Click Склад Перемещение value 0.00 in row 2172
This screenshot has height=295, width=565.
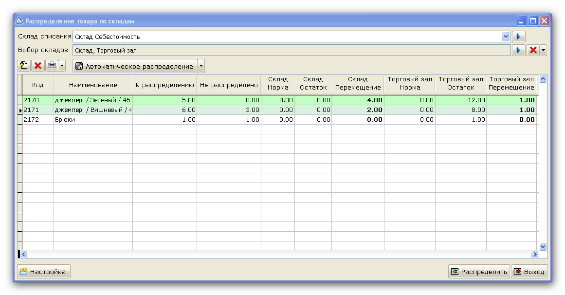(358, 120)
